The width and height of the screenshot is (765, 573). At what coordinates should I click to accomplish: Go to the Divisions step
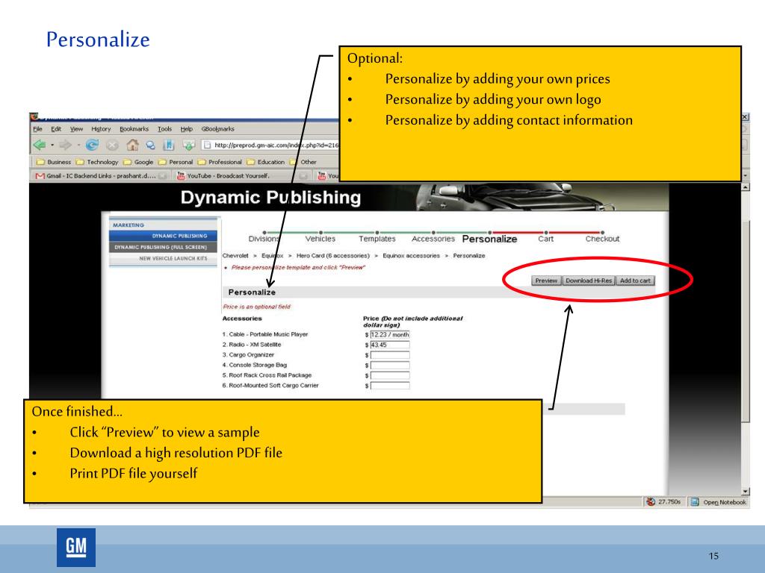click(x=264, y=239)
